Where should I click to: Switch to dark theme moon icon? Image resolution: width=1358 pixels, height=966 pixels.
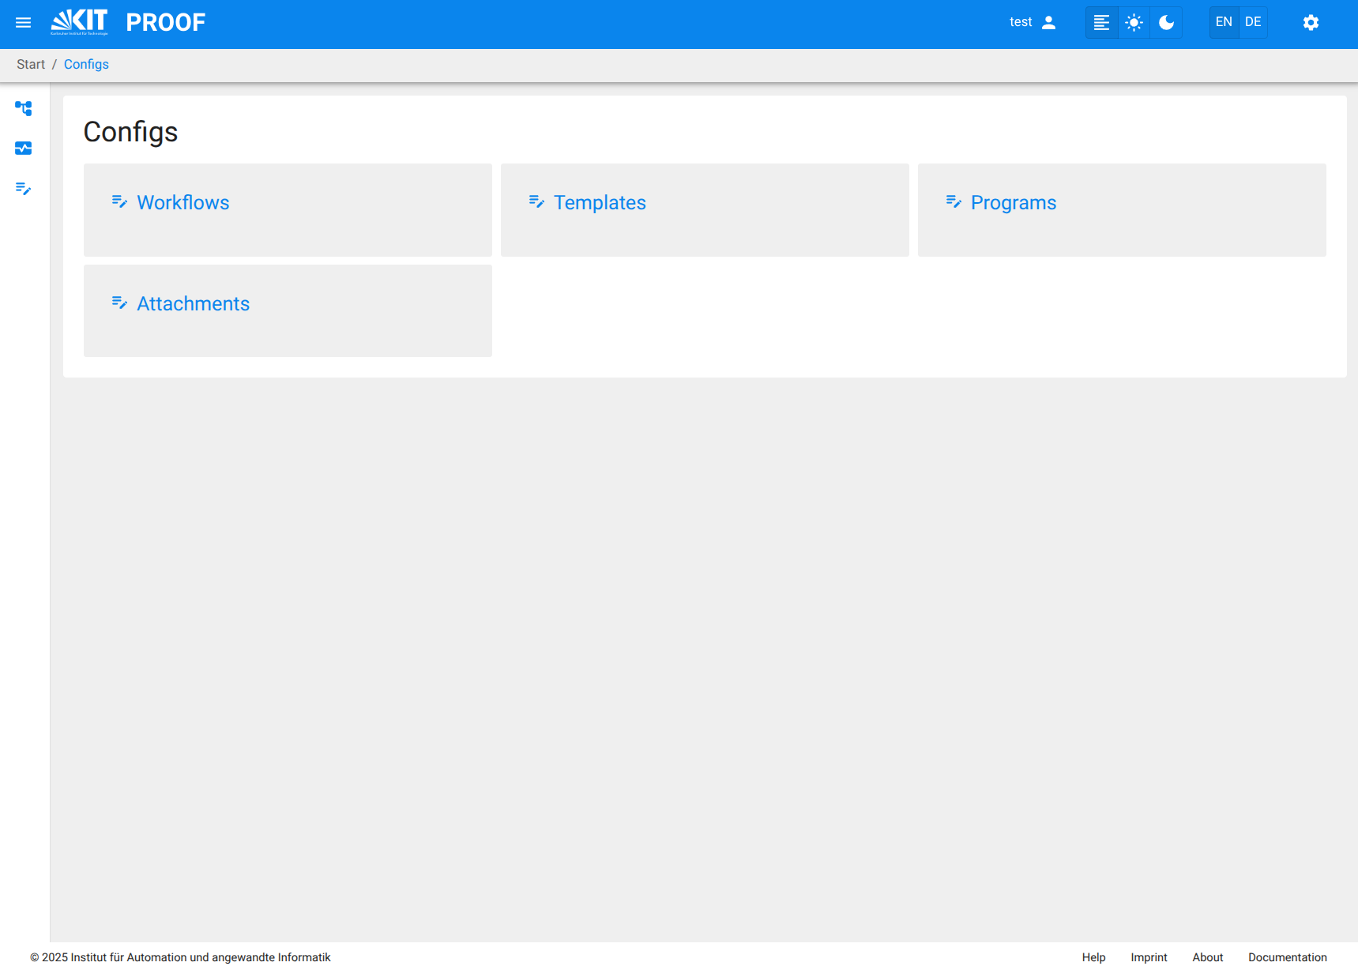point(1166,23)
